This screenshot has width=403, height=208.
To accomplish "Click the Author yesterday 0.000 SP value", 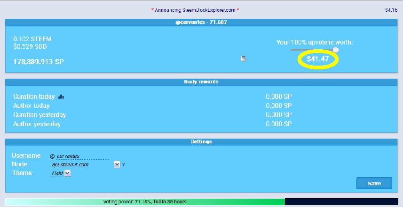I will pyautogui.click(x=279, y=124).
